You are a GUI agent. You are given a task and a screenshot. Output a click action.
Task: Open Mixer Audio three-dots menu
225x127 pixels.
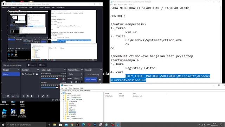(x=47, y=96)
